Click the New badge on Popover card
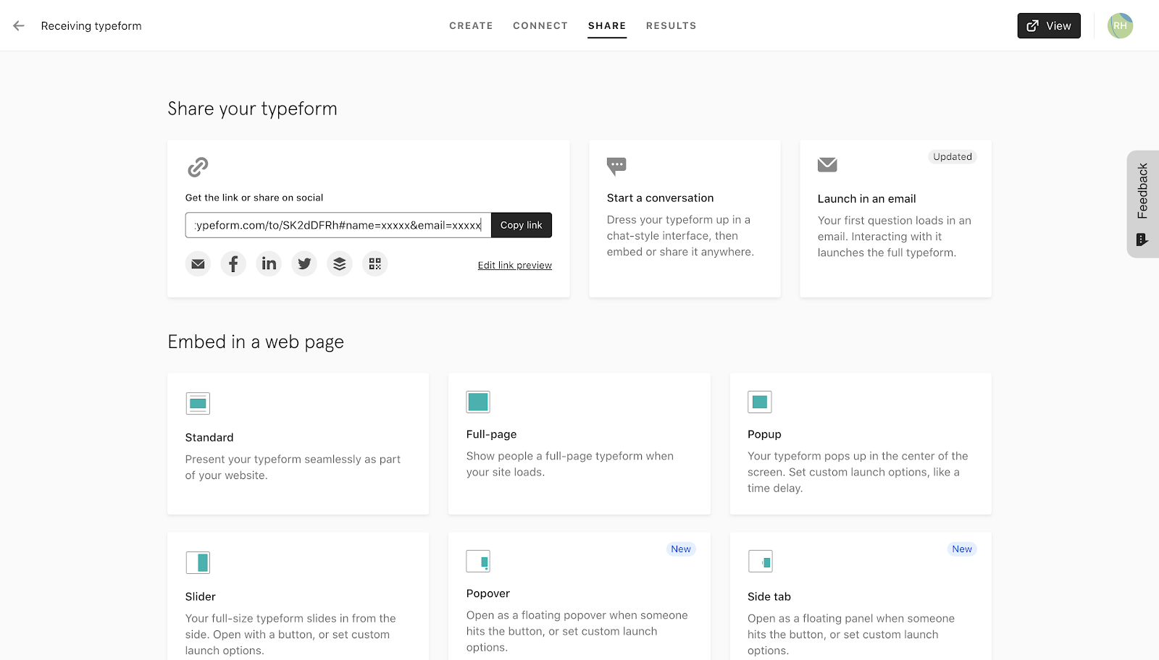Viewport: 1159px width, 660px height. (x=681, y=549)
